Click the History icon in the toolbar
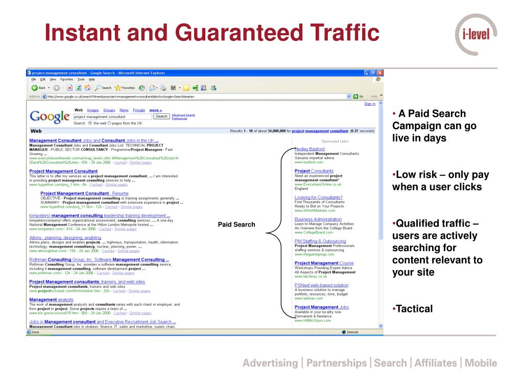Image resolution: width=523 pixels, height=392 pixels. [142, 88]
